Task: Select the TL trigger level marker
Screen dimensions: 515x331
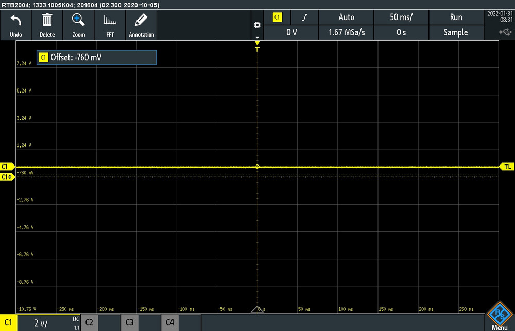Action: pyautogui.click(x=507, y=167)
